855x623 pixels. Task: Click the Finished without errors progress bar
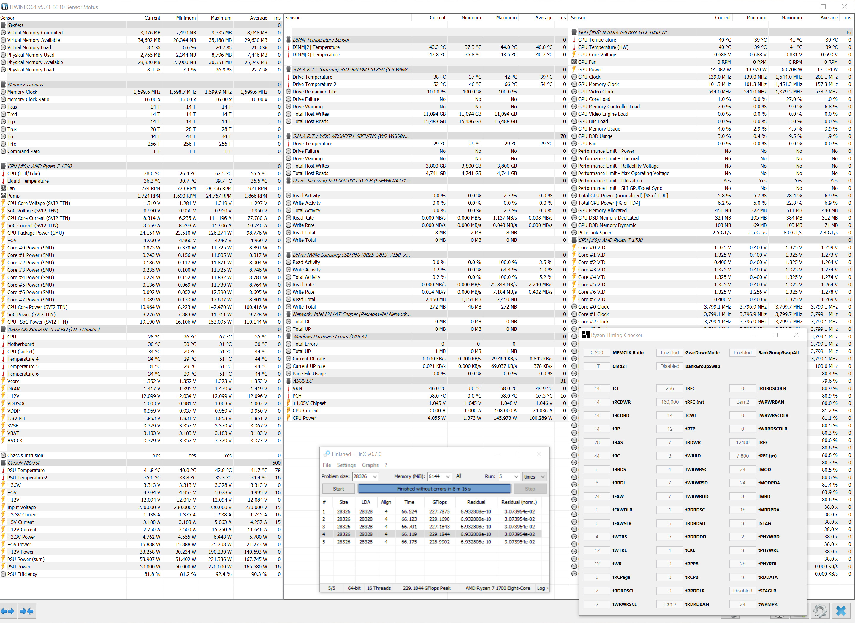(434, 489)
